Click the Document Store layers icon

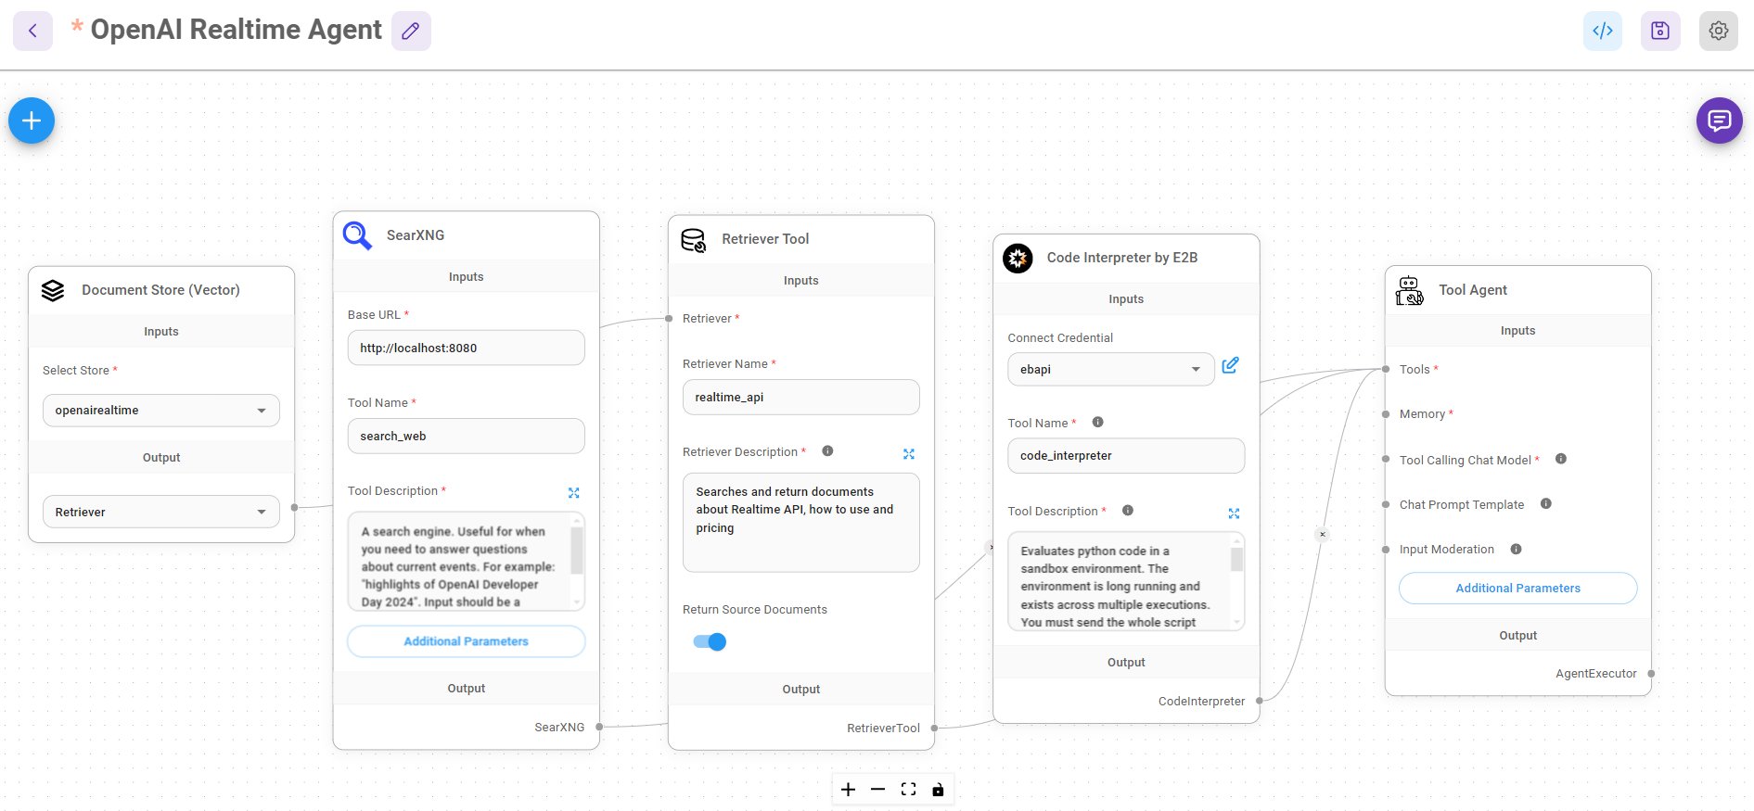pyautogui.click(x=53, y=290)
